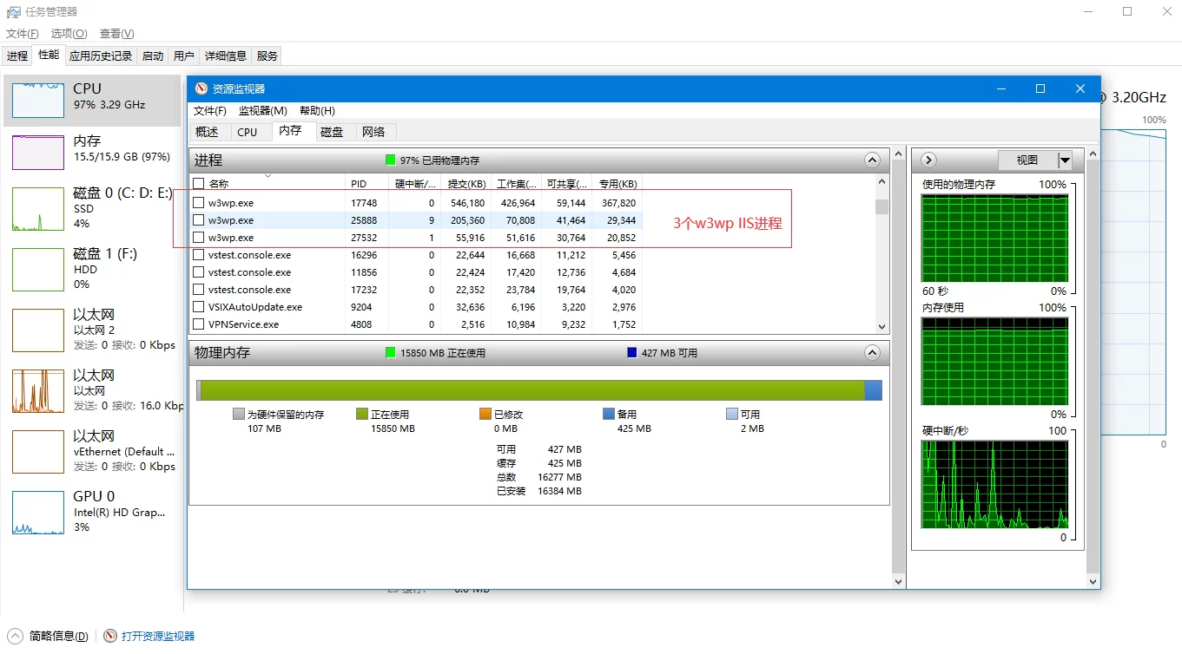Sort processes by 专用(KB) column header
The width and height of the screenshot is (1182, 654).
(617, 184)
